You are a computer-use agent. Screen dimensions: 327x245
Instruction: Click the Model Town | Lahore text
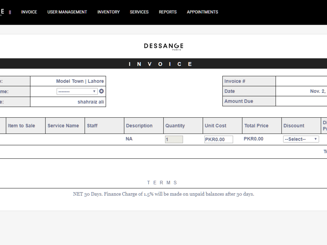(80, 81)
